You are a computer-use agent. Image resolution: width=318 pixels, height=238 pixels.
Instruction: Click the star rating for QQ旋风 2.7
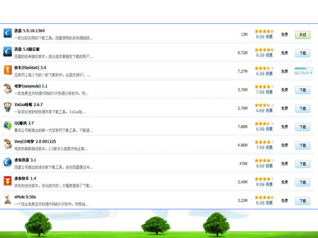pos(264,124)
